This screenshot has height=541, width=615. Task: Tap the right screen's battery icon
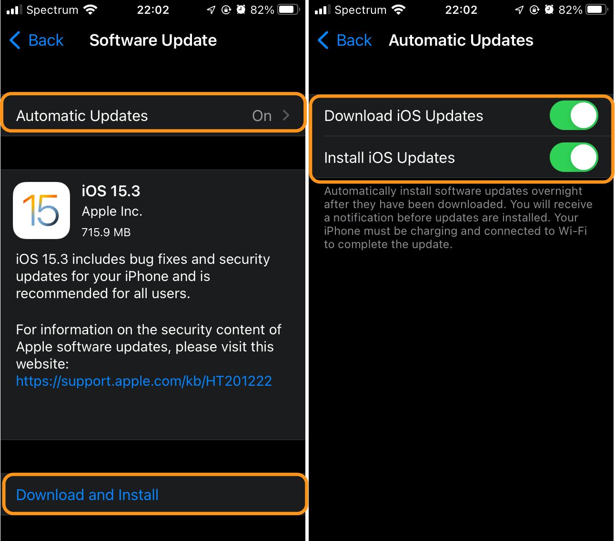tap(597, 10)
